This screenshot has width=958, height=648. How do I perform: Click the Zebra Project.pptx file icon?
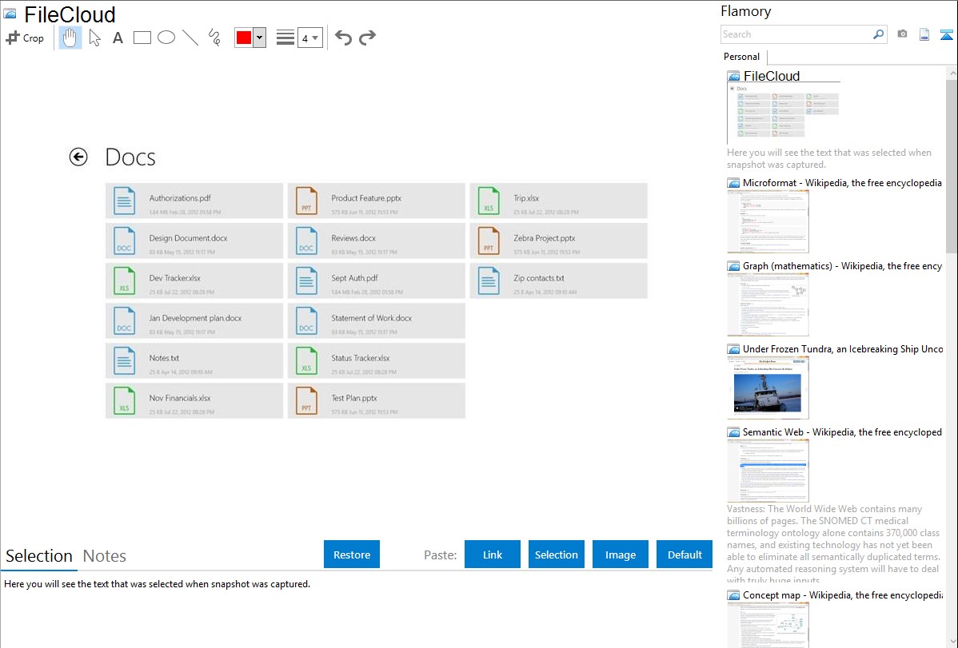click(488, 241)
